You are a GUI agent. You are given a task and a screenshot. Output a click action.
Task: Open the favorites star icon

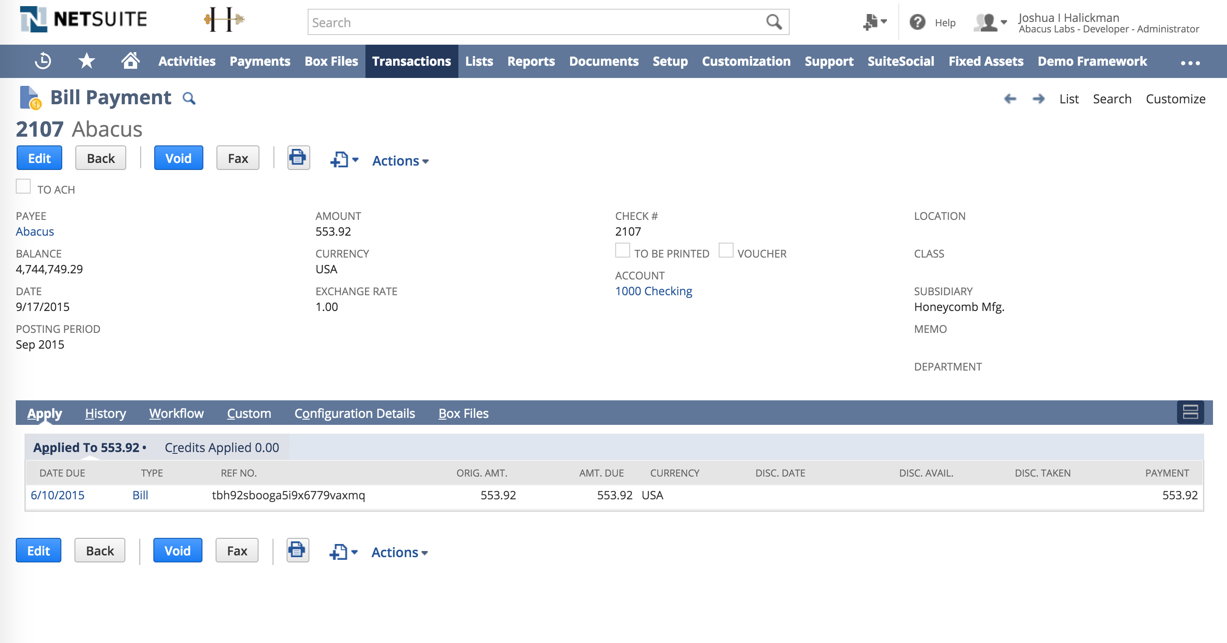pos(86,61)
